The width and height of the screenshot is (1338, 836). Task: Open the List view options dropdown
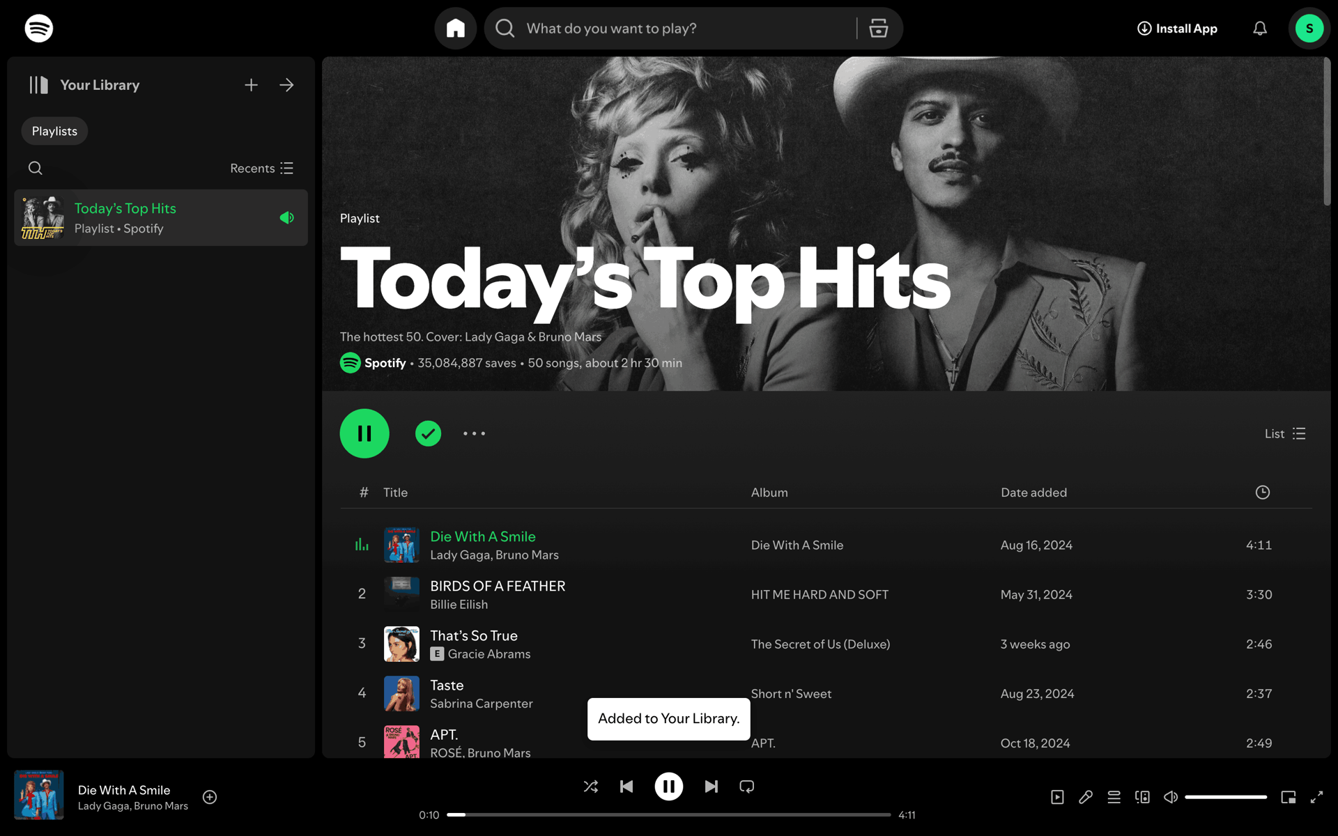click(1285, 433)
